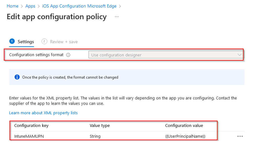257x152 pixels.
Task: Open the page title ellipsis menu
Action: click(117, 17)
